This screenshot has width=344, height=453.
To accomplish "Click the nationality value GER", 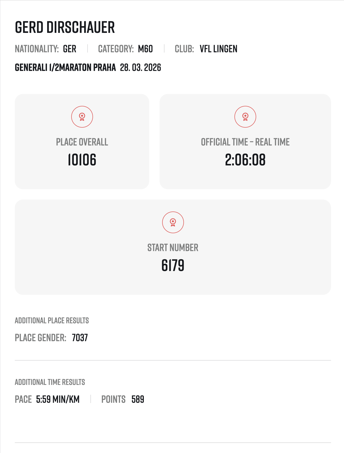I will coord(70,49).
